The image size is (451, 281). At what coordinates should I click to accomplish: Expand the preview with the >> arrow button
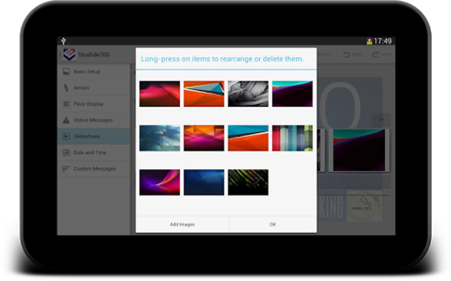381,120
